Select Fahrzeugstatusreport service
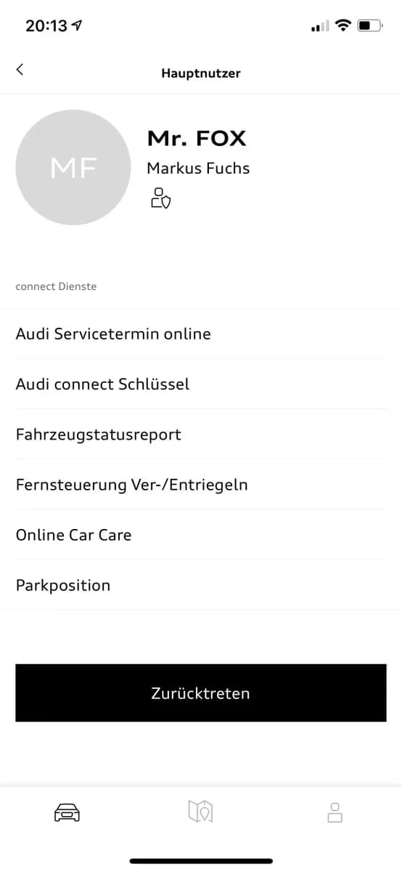Image resolution: width=402 pixels, height=872 pixels. click(201, 435)
